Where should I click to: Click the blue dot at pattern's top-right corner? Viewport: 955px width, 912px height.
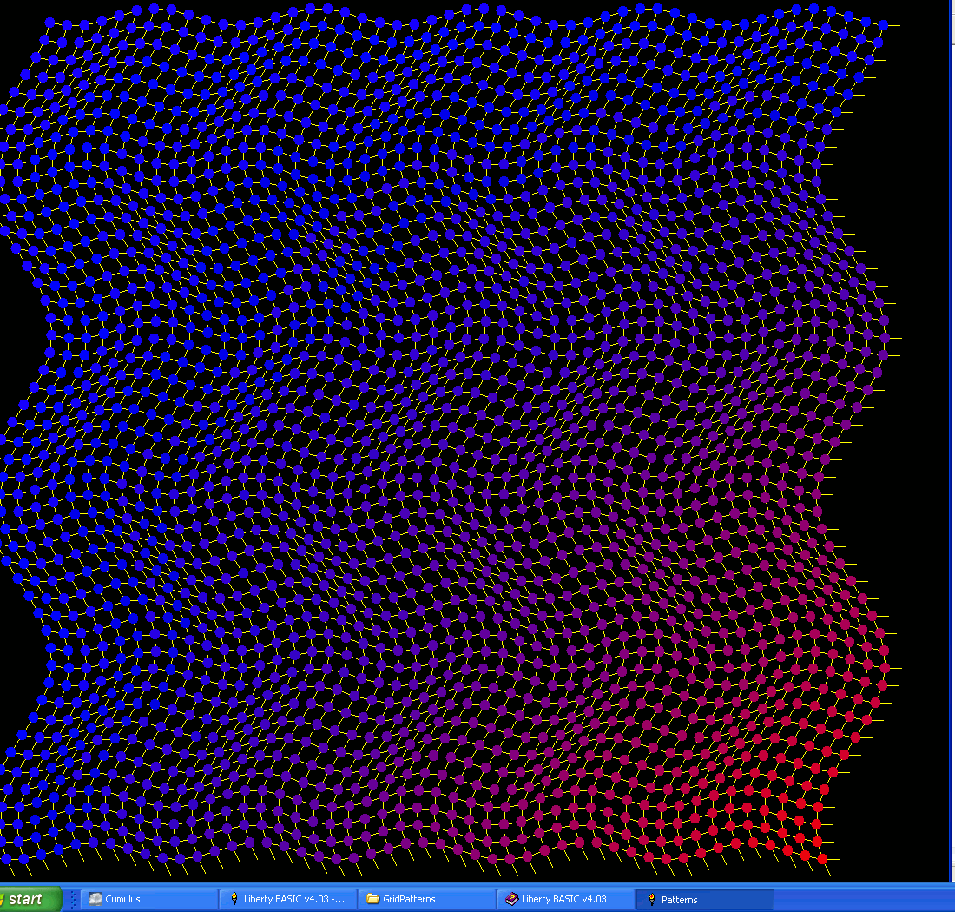coord(884,25)
